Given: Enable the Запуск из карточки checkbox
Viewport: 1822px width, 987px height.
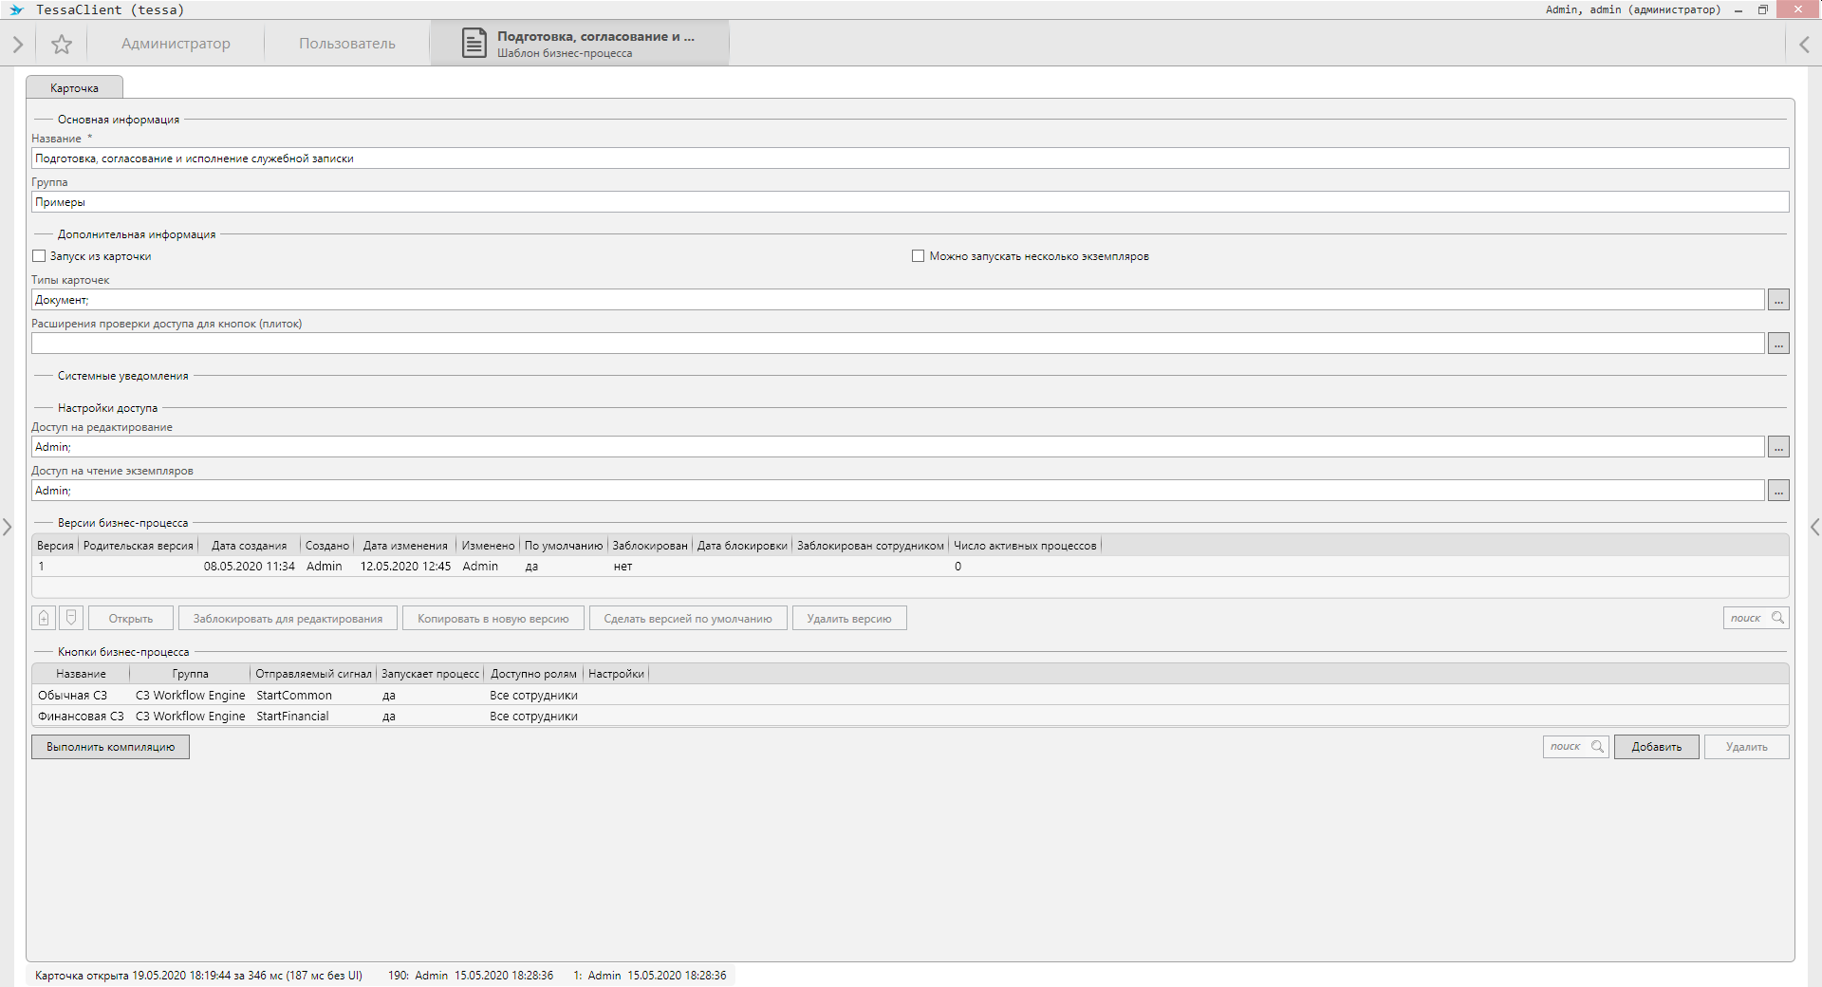Looking at the screenshot, I should pyautogui.click(x=39, y=256).
